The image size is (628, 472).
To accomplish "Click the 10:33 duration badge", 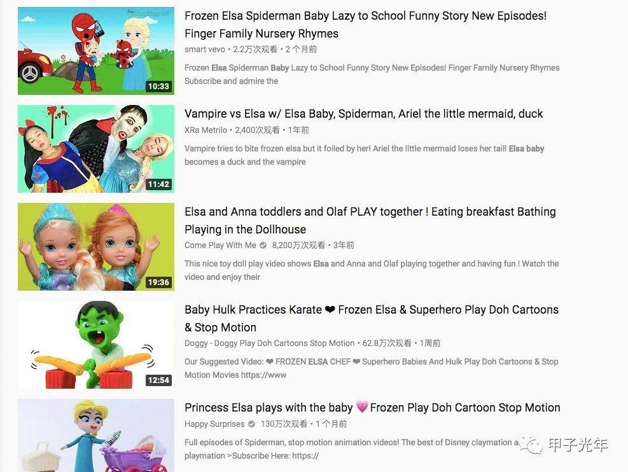I will pyautogui.click(x=158, y=86).
